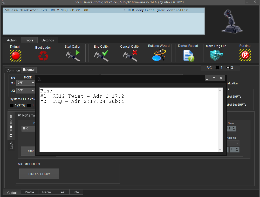This screenshot has height=197, width=260.
Task: Switch to the Action tab
Action: click(12, 40)
